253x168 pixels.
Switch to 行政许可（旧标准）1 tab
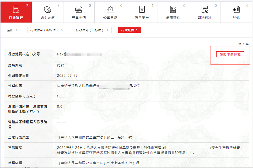92,30
